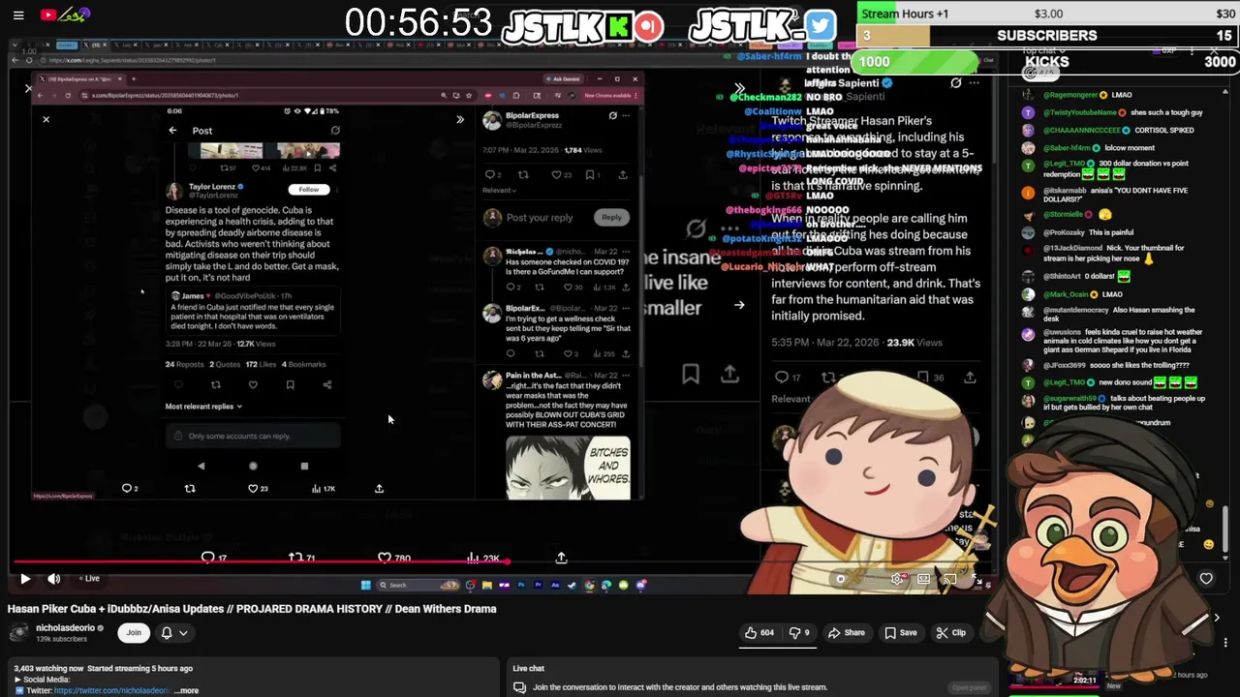Close the photo viewer with the X in the inner X window

pos(46,119)
